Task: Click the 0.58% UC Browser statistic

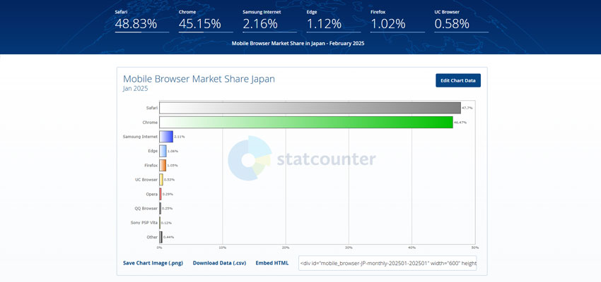Action: tap(452, 24)
